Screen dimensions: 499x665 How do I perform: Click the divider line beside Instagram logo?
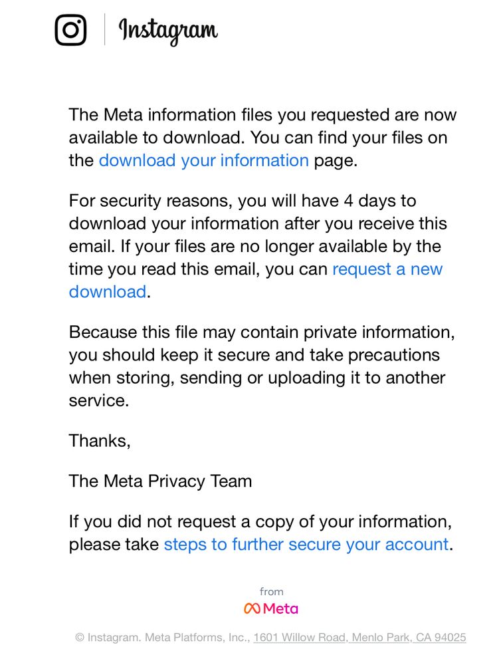[x=104, y=29]
